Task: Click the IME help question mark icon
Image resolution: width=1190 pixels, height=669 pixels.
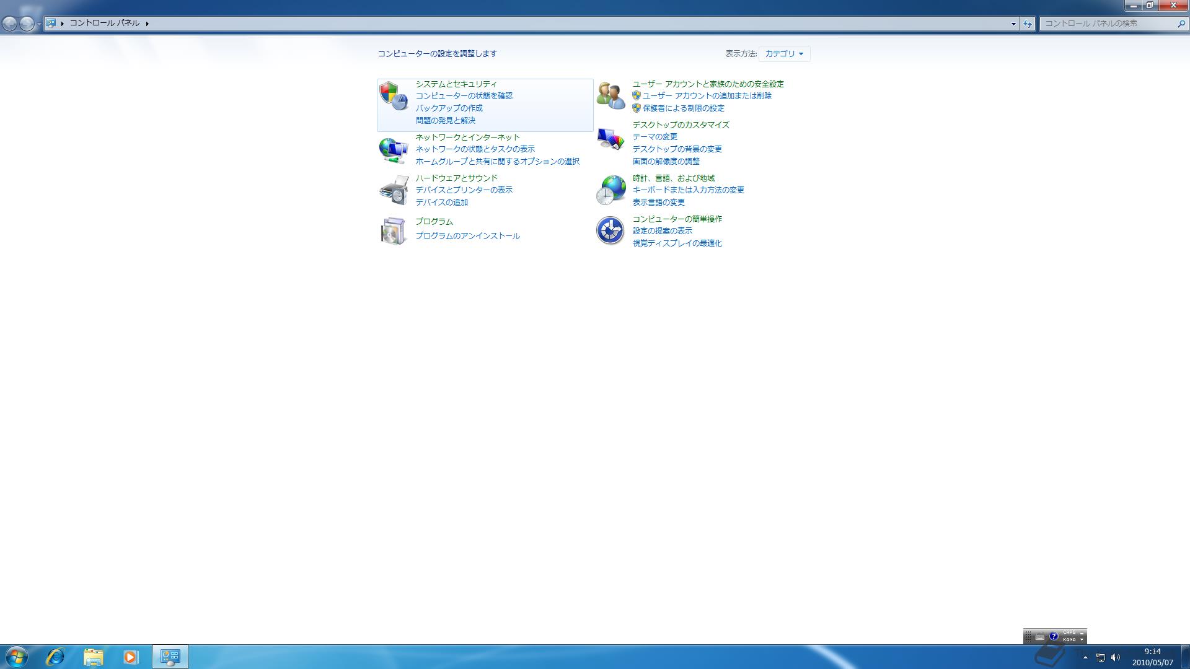Action: click(x=1053, y=636)
